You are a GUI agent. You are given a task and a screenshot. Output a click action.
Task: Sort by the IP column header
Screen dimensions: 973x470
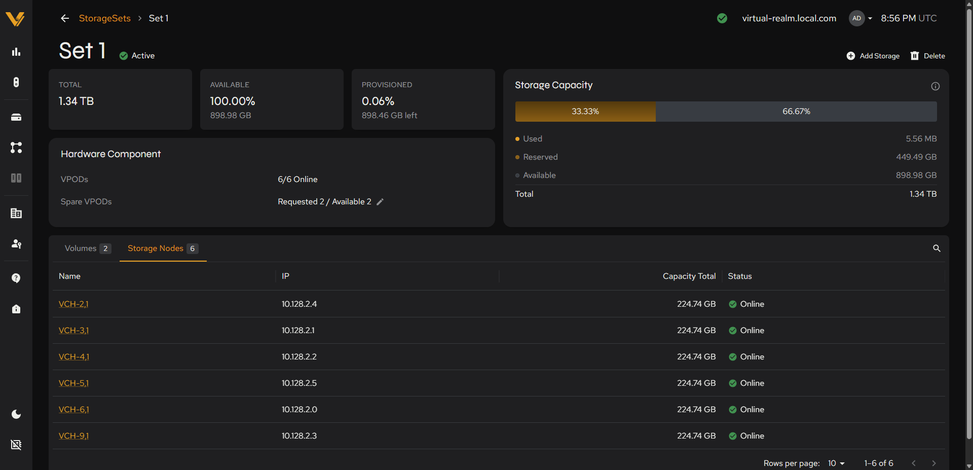pos(285,276)
